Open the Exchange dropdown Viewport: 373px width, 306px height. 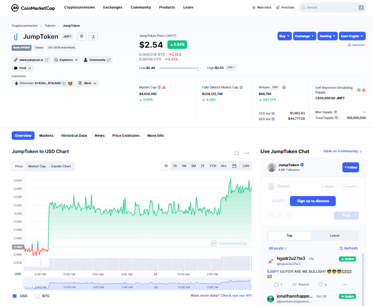click(x=304, y=36)
